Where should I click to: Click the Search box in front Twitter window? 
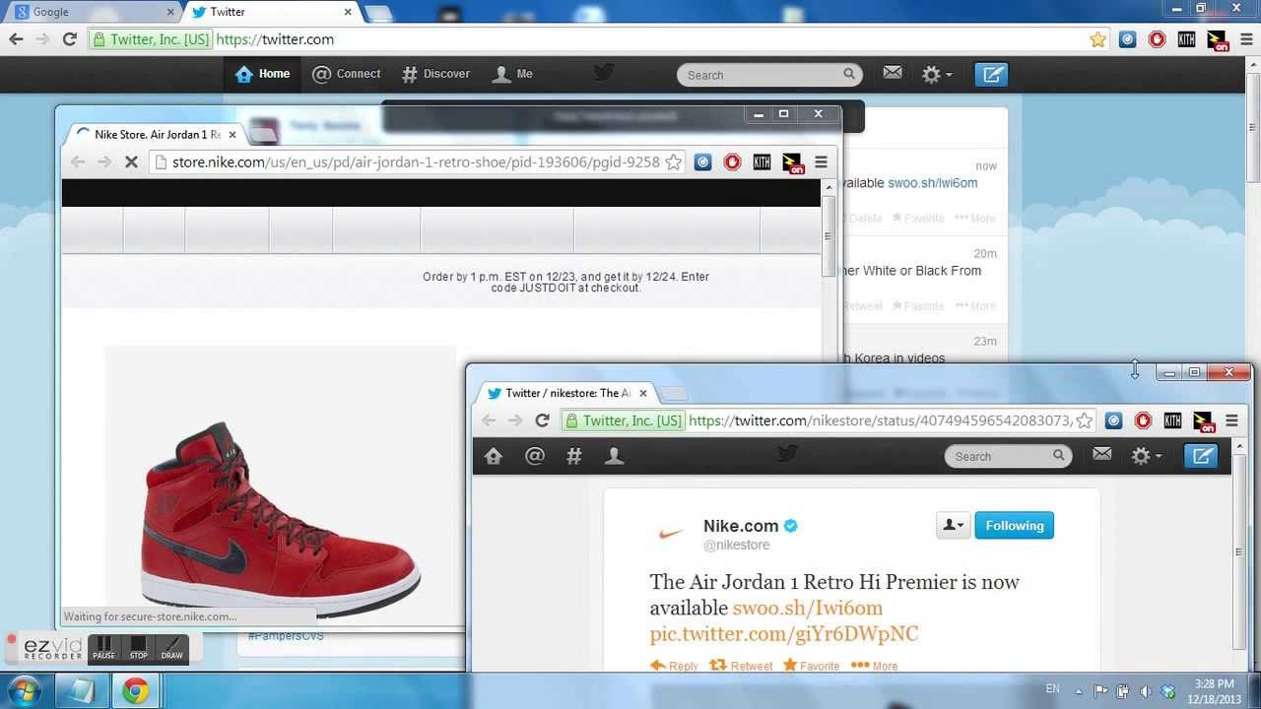(1008, 456)
